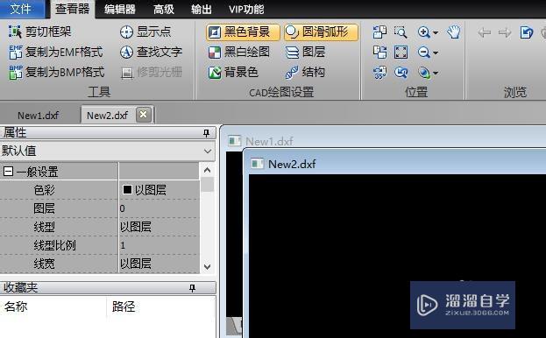Click the 剪切框架 clip frame tool
This screenshot has width=546, height=338.
click(39, 32)
